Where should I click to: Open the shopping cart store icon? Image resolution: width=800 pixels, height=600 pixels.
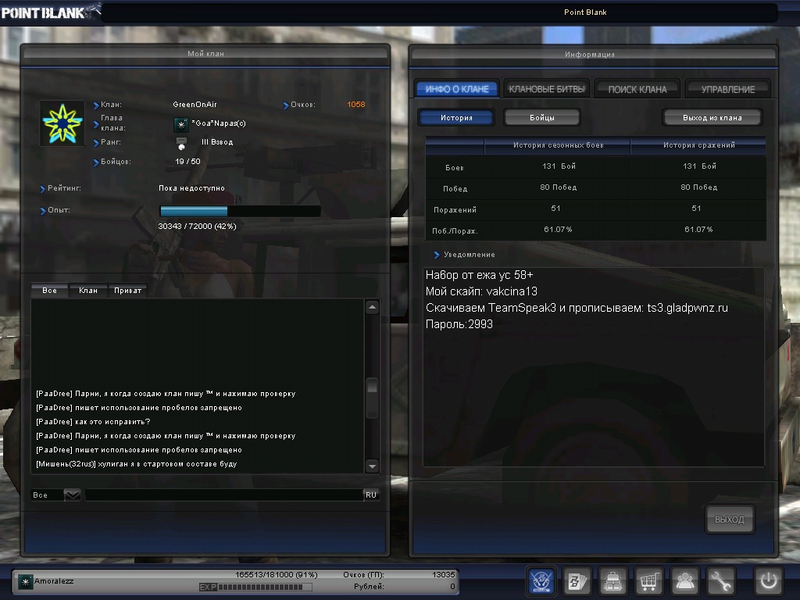pyautogui.click(x=649, y=581)
